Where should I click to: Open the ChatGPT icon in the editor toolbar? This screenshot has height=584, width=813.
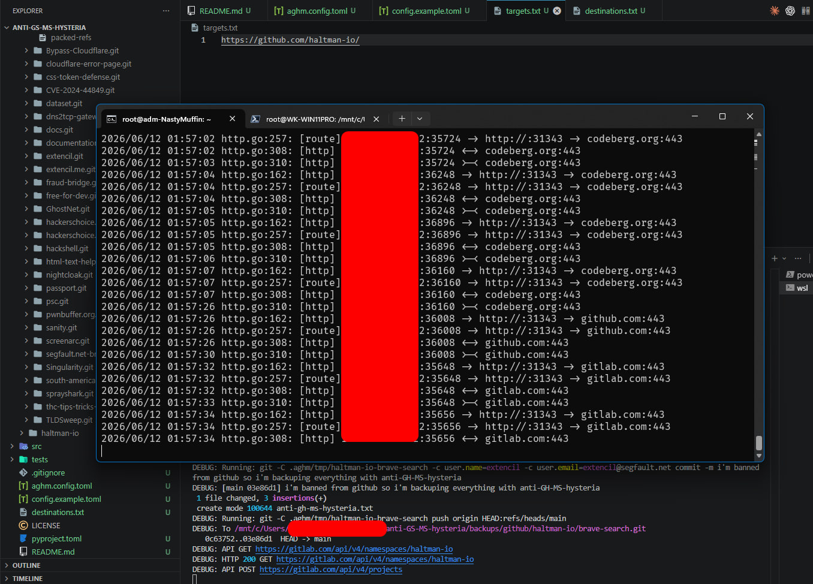pos(790,11)
